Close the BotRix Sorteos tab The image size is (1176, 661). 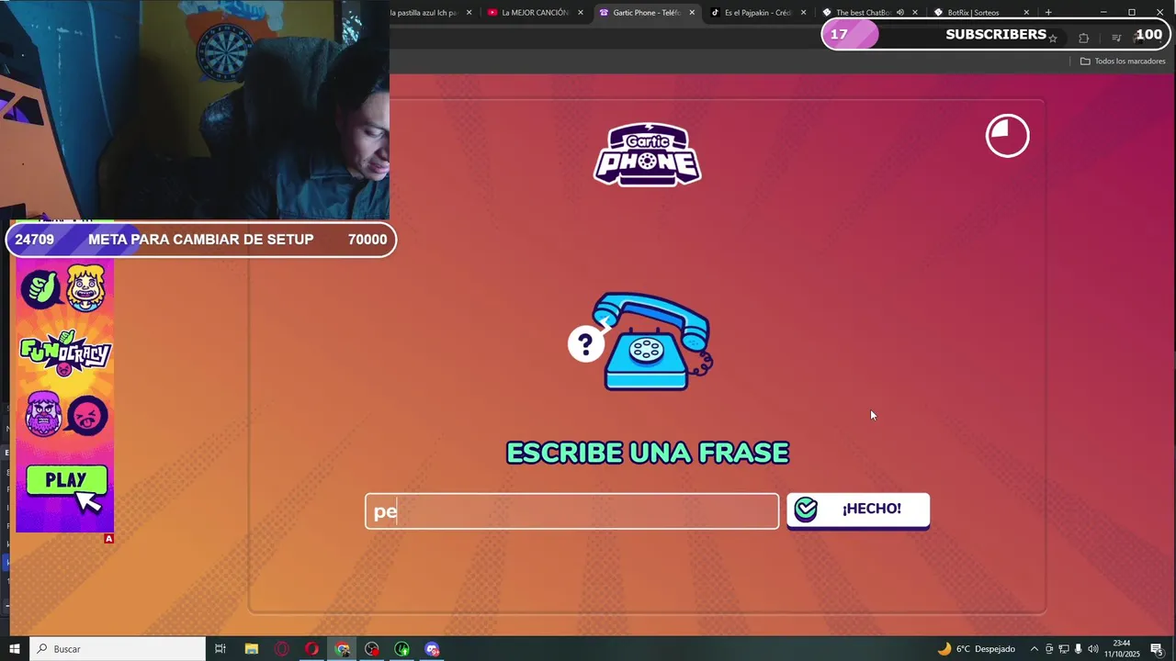pyautogui.click(x=1026, y=13)
